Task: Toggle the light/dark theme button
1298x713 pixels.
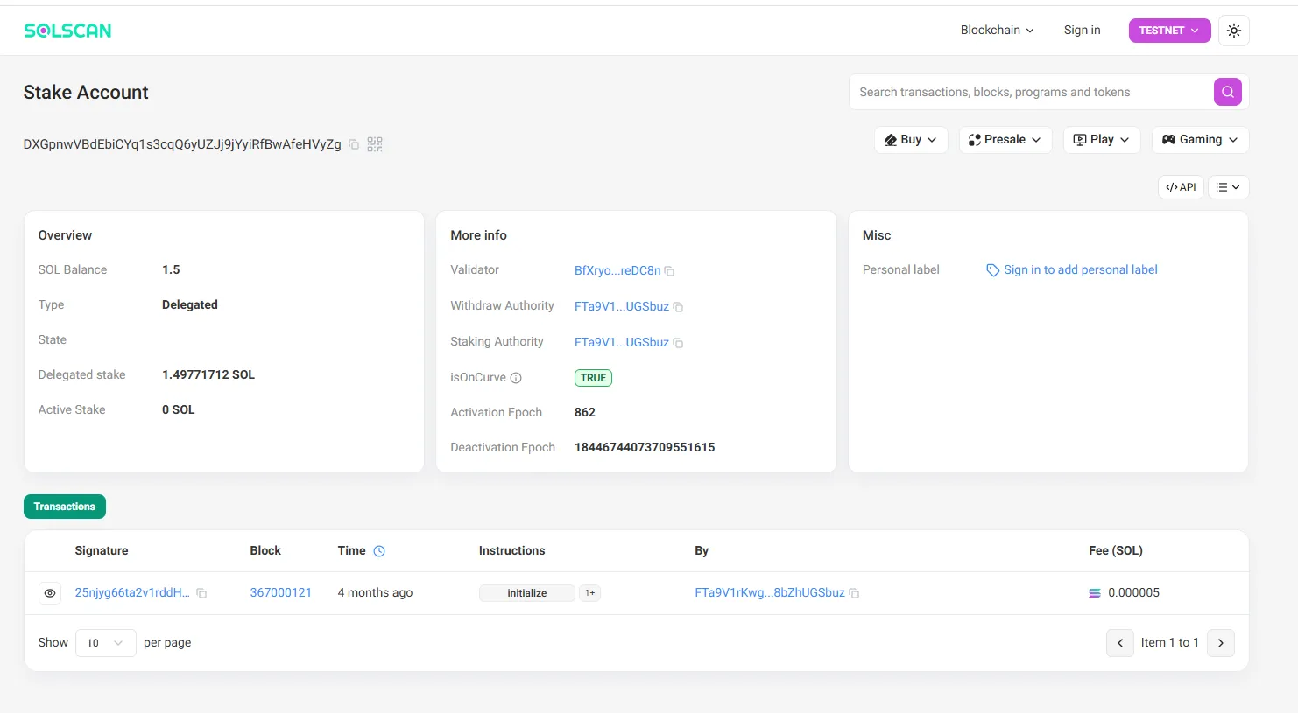Action: click(x=1233, y=31)
